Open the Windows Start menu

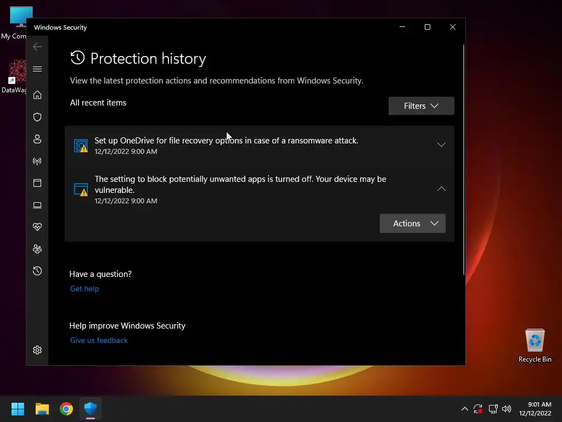18,409
